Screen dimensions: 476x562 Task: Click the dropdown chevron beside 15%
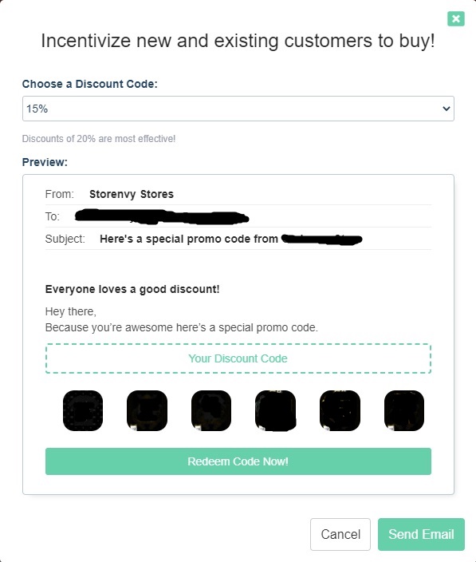pos(446,109)
